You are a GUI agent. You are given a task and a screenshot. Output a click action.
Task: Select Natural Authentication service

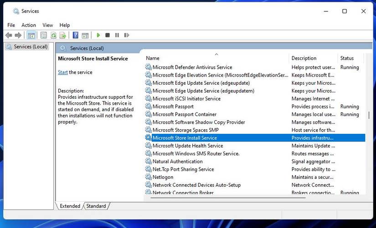pyautogui.click(x=177, y=162)
